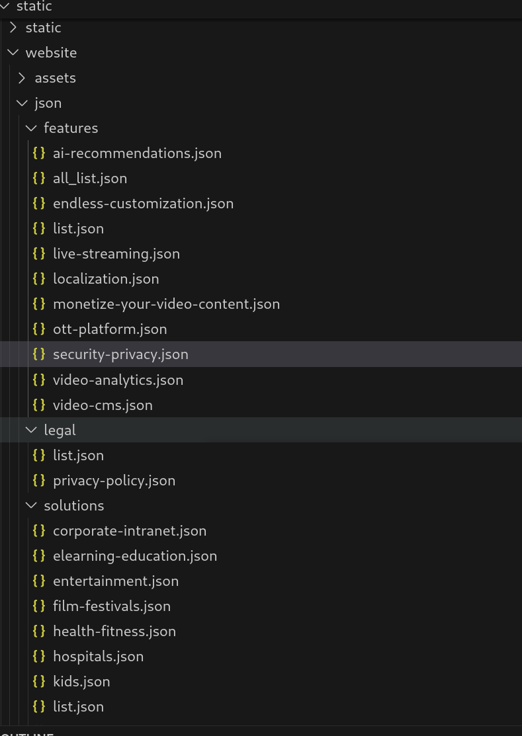Click the JSON icon beside video-analytics.json
The image size is (522, 736).
pos(39,380)
